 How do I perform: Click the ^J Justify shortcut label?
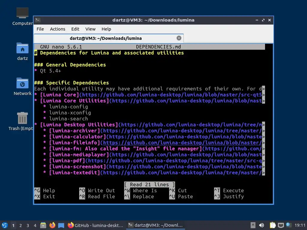tap(229, 196)
